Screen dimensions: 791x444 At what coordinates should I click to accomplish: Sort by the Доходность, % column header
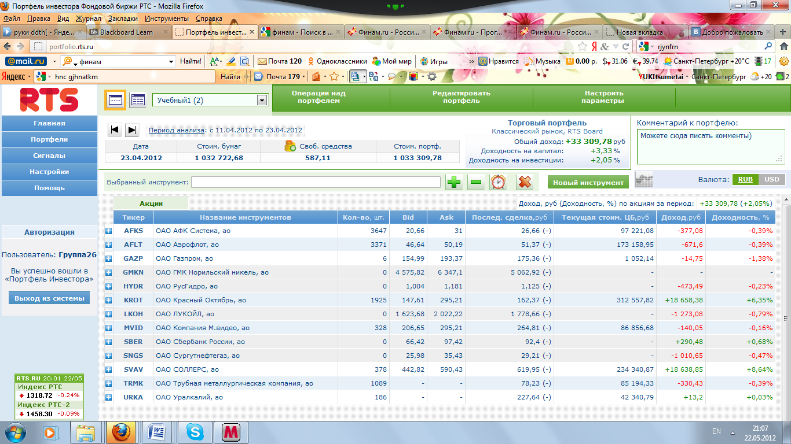click(740, 217)
